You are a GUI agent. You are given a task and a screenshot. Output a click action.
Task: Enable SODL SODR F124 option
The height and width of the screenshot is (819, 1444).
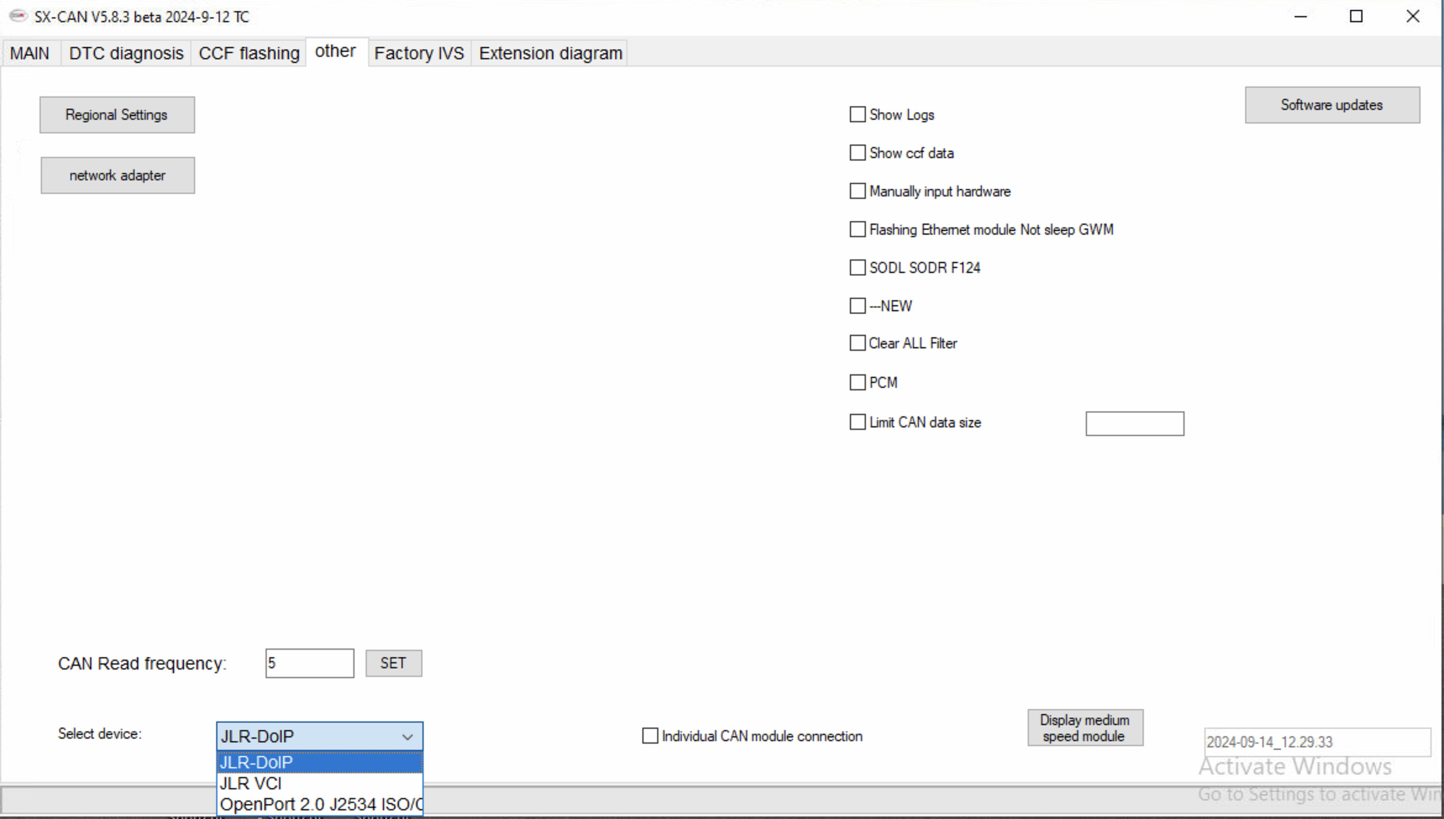tap(857, 267)
